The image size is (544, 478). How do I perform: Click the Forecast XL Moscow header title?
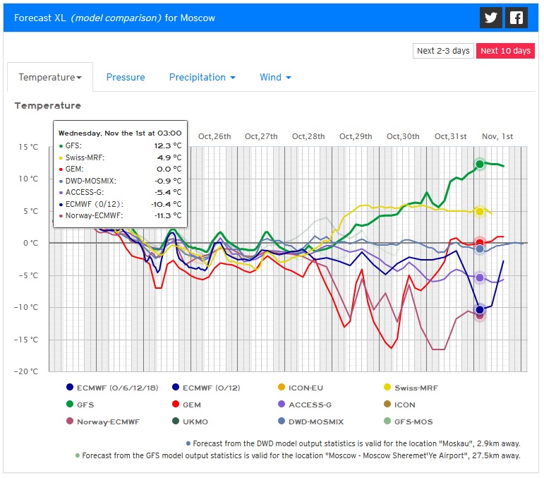pos(114,18)
